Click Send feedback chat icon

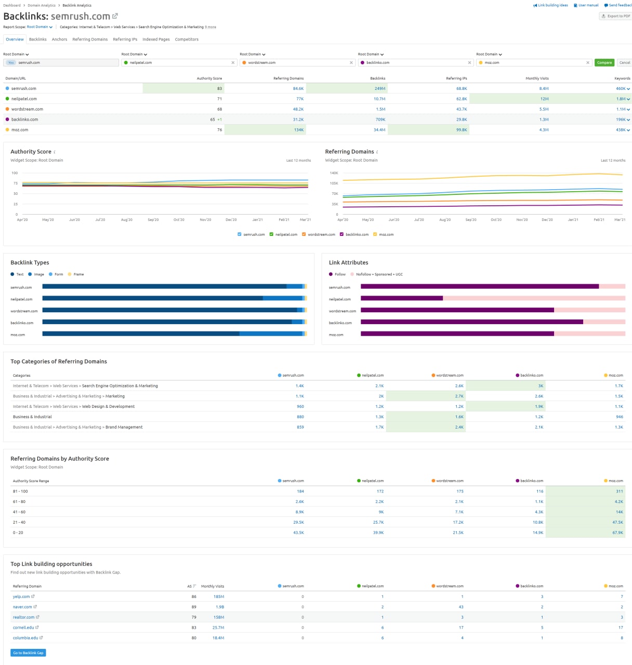[x=606, y=5]
